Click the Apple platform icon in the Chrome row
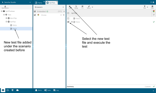Viewport: 156px width, 93px height. tap(64, 15)
